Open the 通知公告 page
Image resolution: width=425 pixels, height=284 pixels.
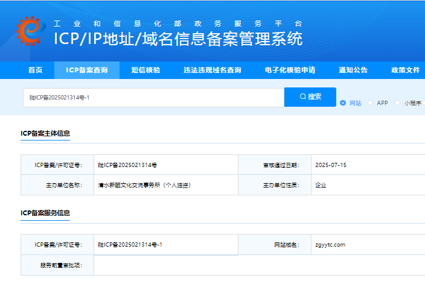tap(353, 70)
